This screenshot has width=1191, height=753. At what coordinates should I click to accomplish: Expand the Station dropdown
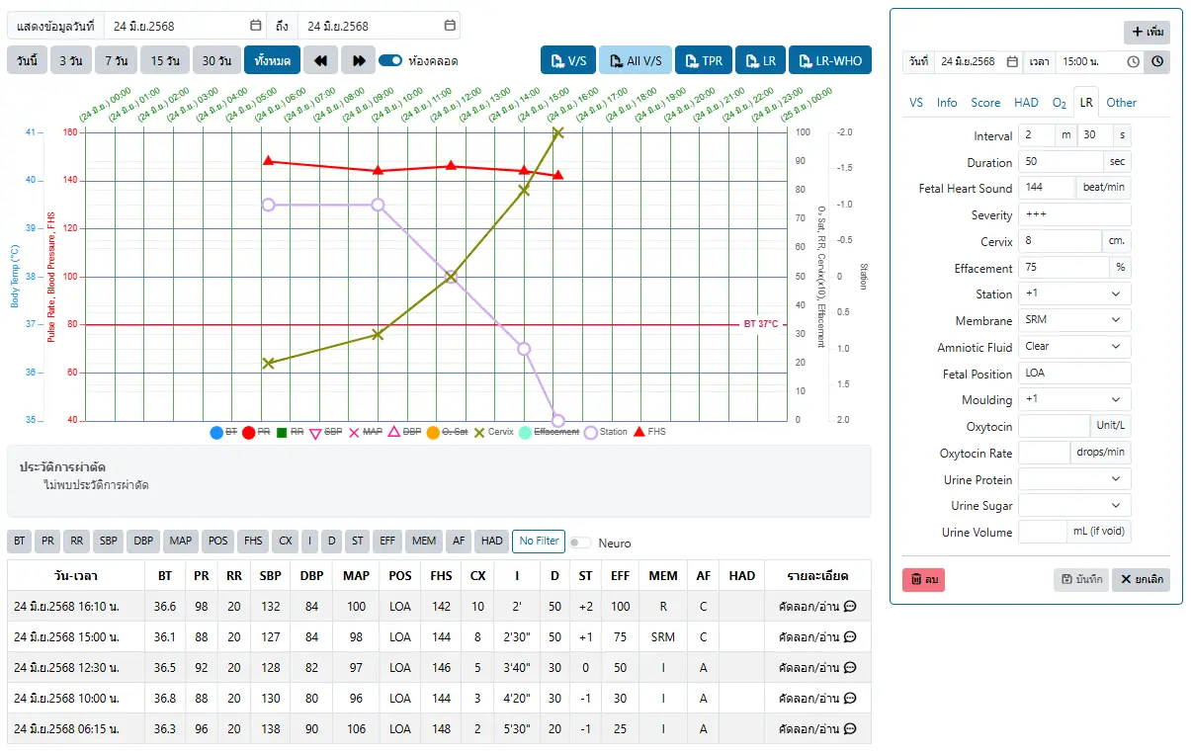[x=1075, y=293]
